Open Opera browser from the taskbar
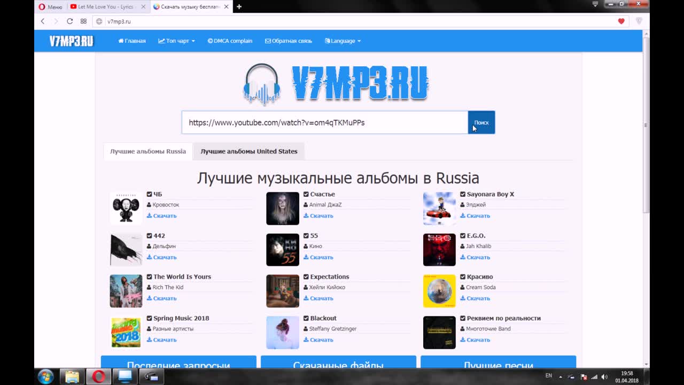Screen dimensions: 684x385 [x=98, y=377]
